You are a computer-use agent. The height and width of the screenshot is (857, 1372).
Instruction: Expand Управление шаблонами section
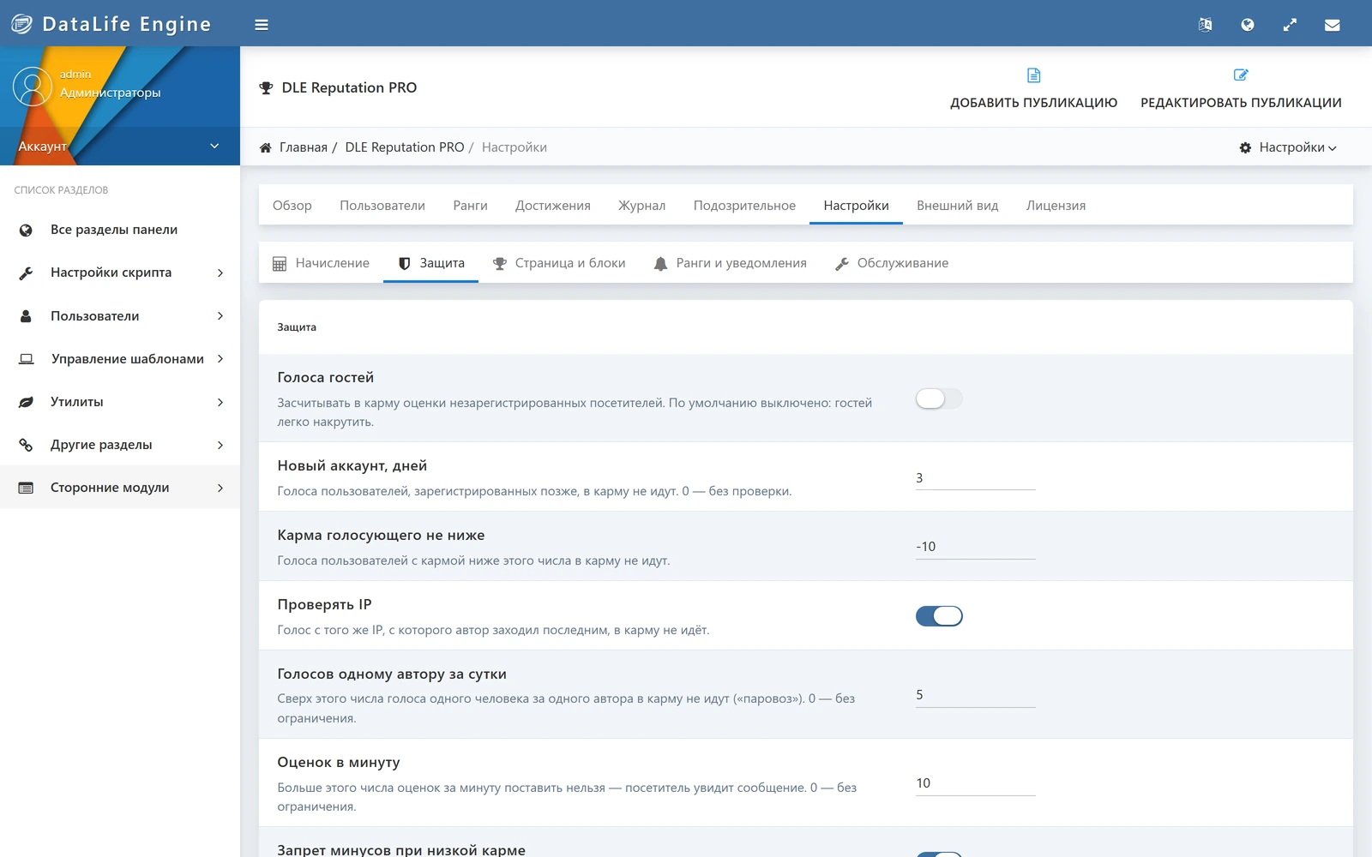[x=120, y=359]
